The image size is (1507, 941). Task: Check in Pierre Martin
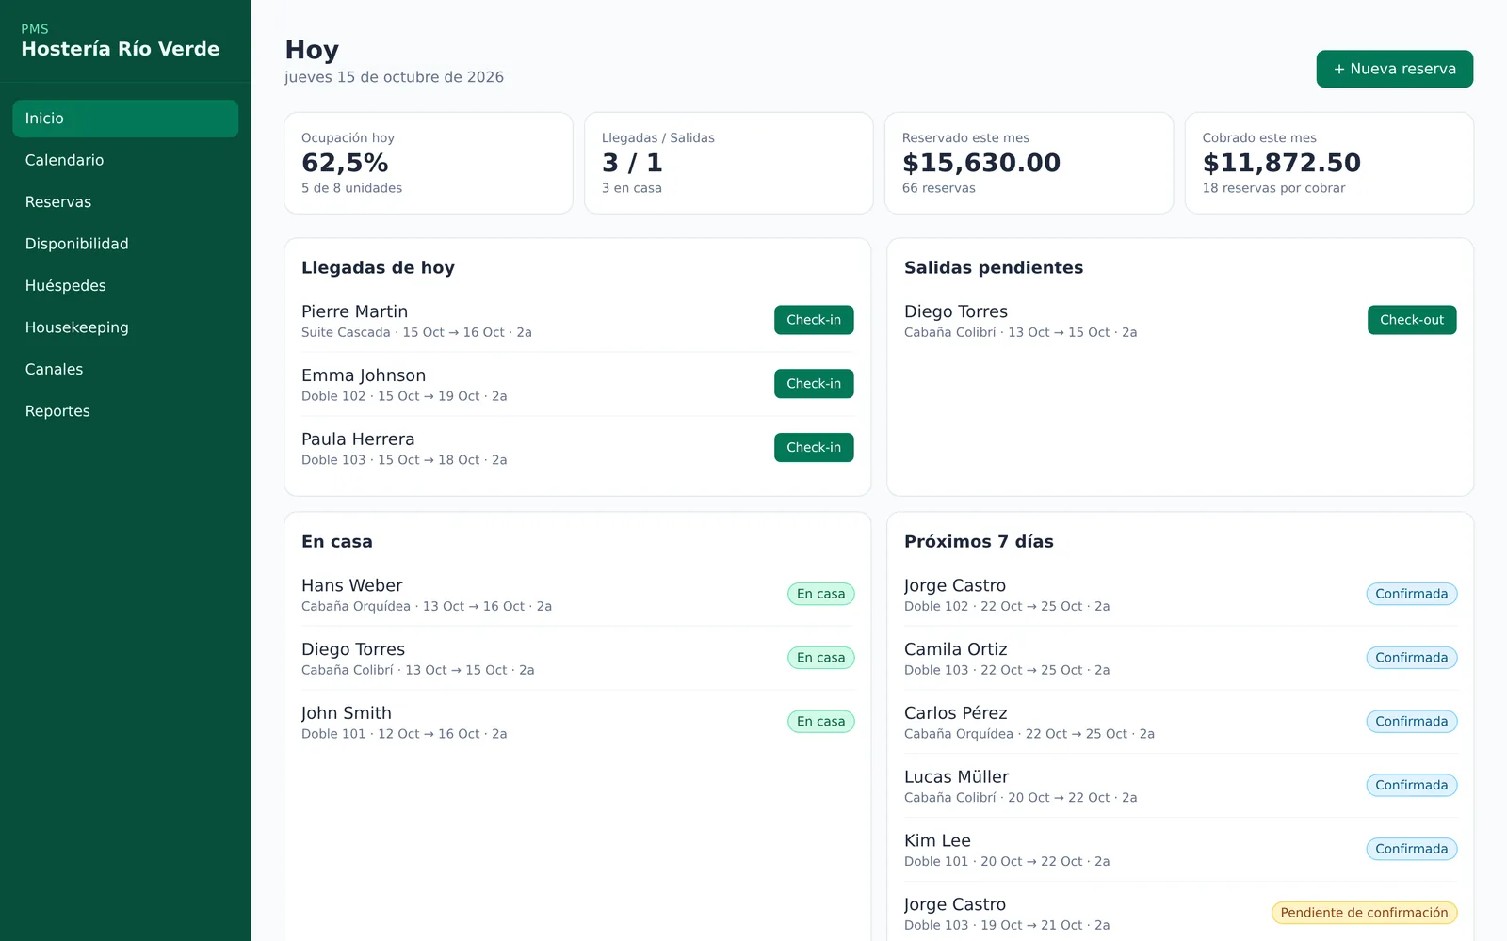pos(814,320)
